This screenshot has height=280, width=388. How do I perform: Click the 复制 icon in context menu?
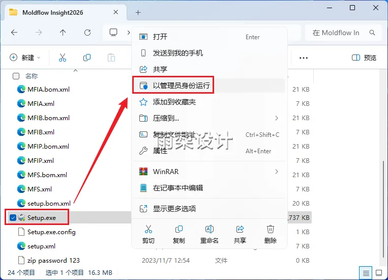pos(178,229)
